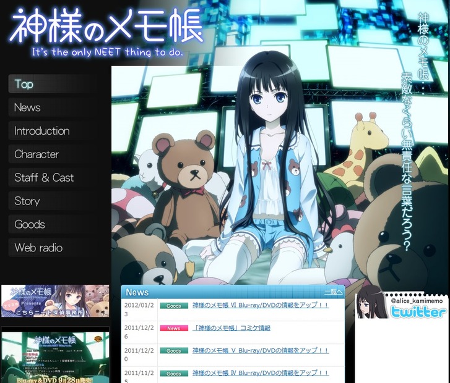The image size is (450, 383).
Task: Open the volume VI Blu-ray/DVD news link
Action: point(261,305)
